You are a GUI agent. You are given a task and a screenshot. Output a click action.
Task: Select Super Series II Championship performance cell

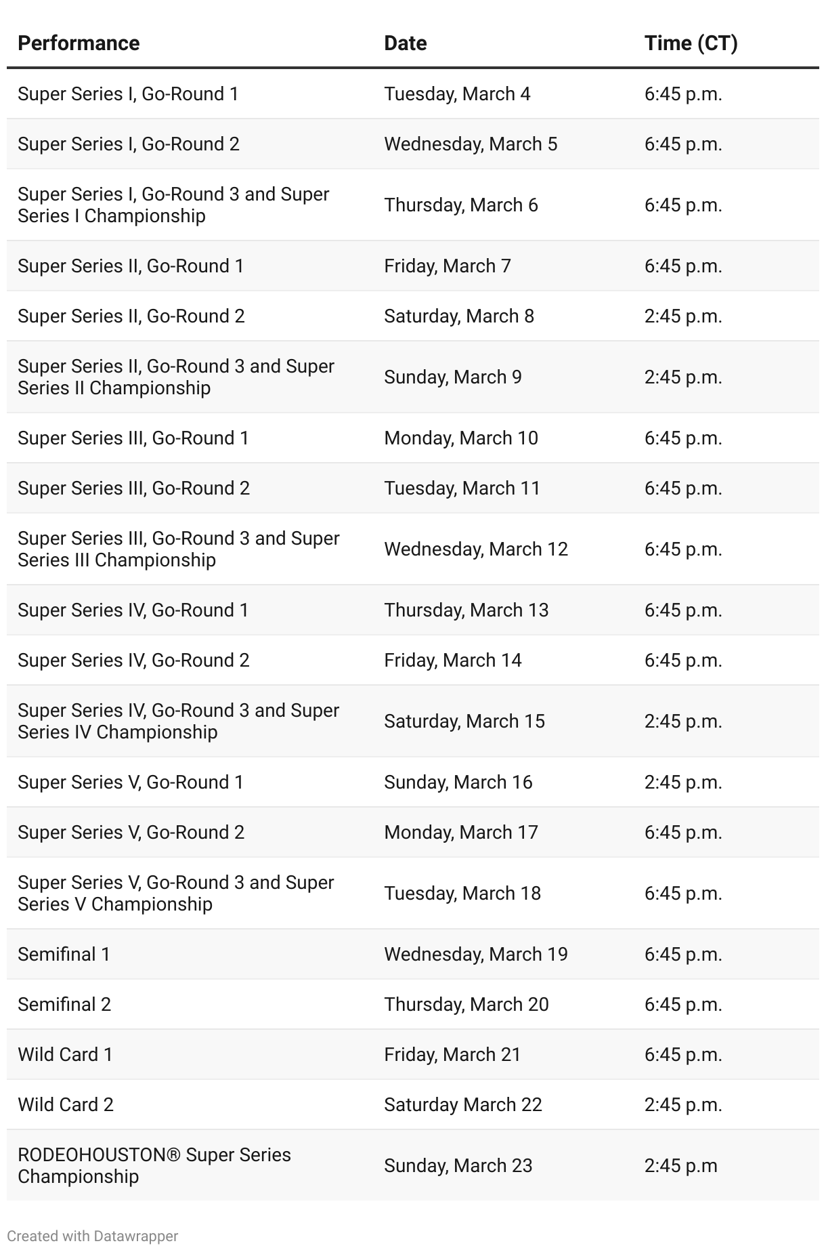tap(176, 377)
